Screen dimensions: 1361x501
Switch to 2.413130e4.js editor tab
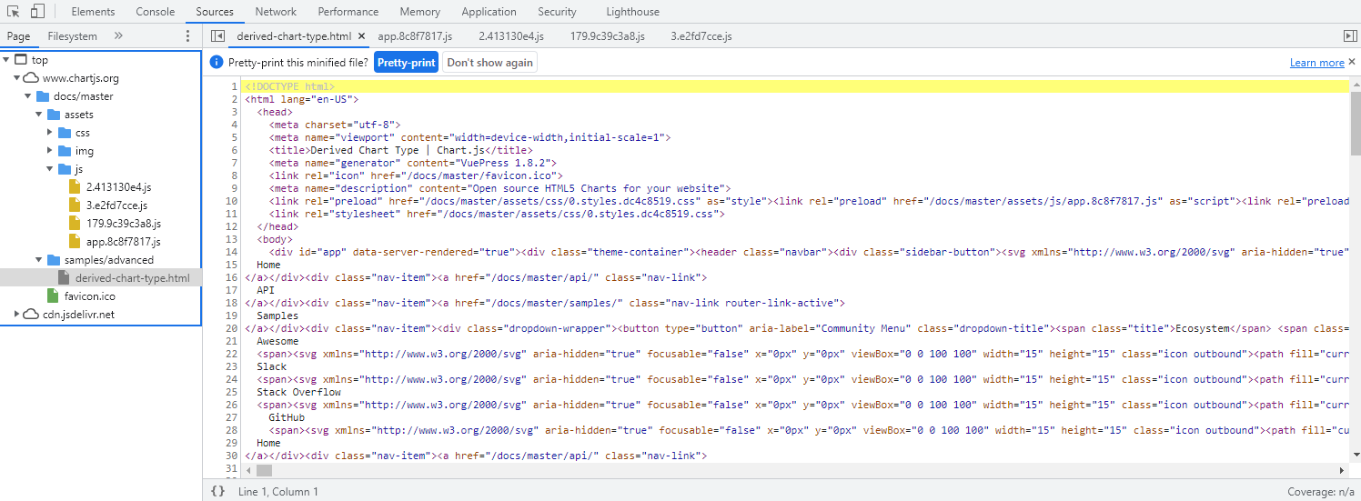coord(511,36)
